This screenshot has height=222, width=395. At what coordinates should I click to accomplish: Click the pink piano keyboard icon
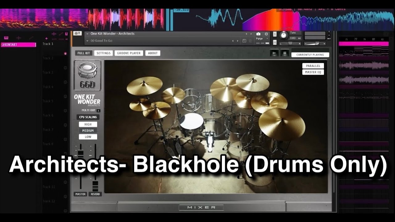click(x=6, y=38)
